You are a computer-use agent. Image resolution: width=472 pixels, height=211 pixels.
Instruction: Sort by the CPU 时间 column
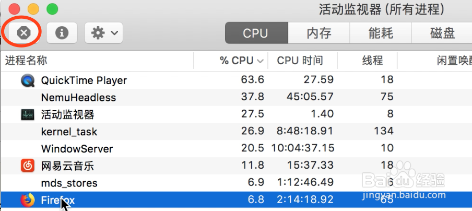click(x=300, y=61)
